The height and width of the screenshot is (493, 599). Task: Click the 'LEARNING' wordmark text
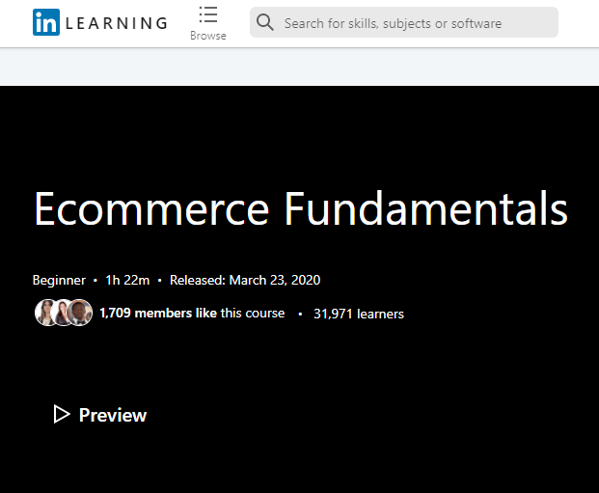(x=117, y=23)
